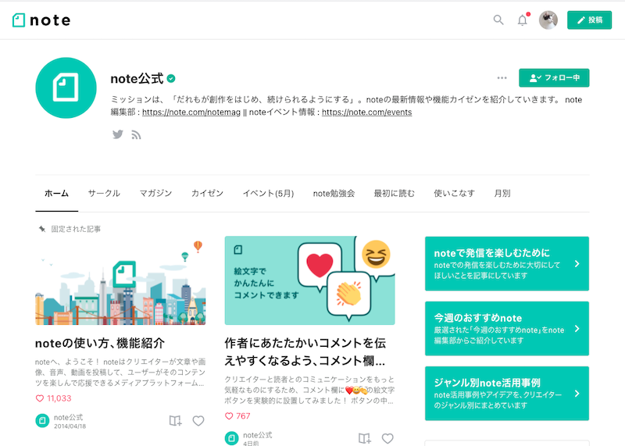Open the emoji comment article thumbnail
The width and height of the screenshot is (625, 446).
[x=309, y=280]
